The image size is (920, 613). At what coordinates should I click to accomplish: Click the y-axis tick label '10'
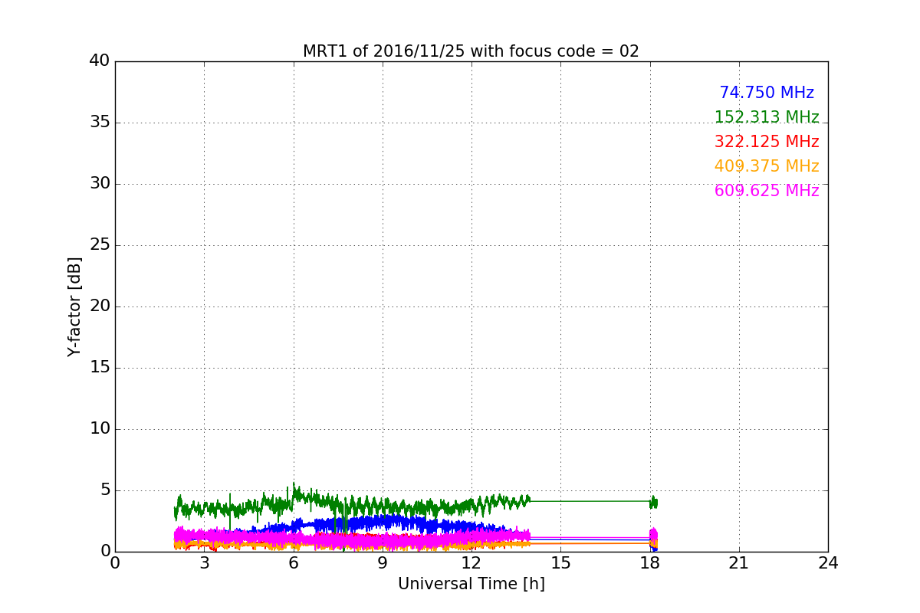point(100,429)
